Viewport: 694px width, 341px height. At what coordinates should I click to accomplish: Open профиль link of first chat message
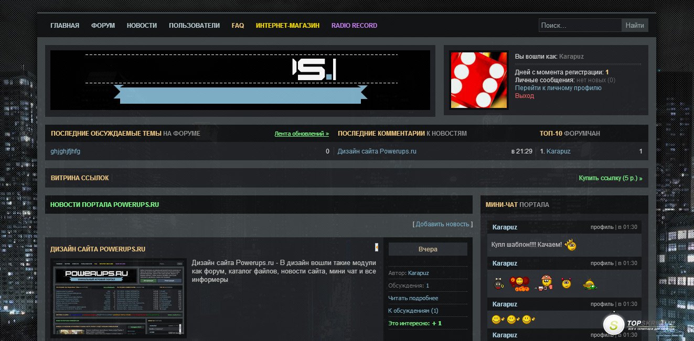[602, 227]
